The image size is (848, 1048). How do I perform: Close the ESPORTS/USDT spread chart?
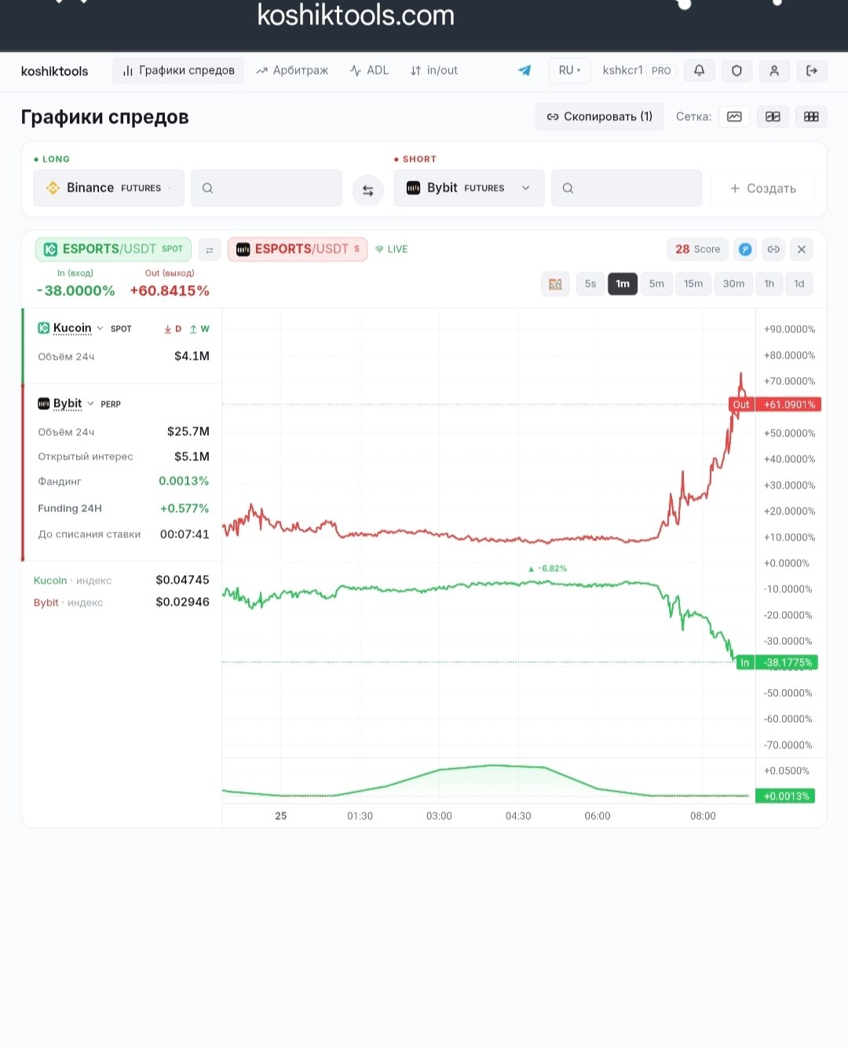802,249
